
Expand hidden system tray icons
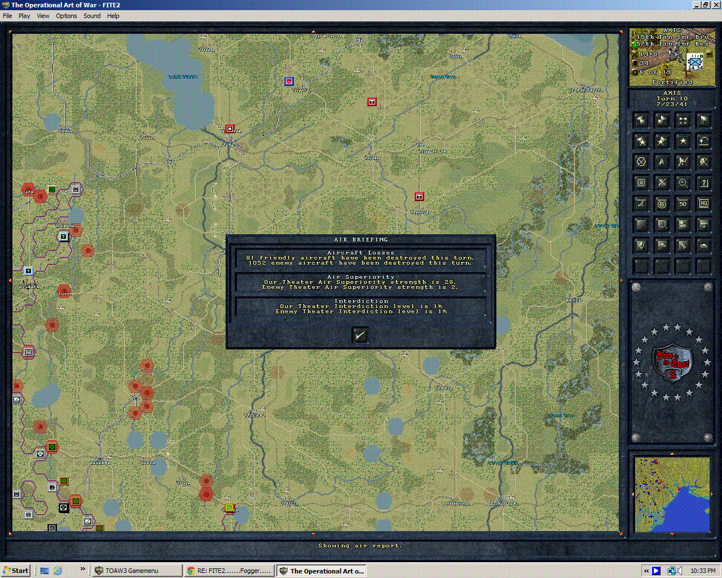646,571
